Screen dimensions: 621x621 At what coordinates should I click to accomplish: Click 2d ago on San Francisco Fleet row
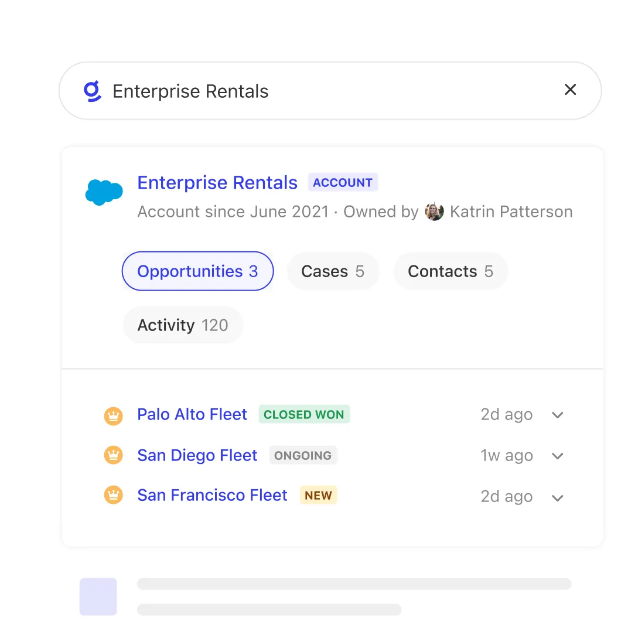(507, 496)
